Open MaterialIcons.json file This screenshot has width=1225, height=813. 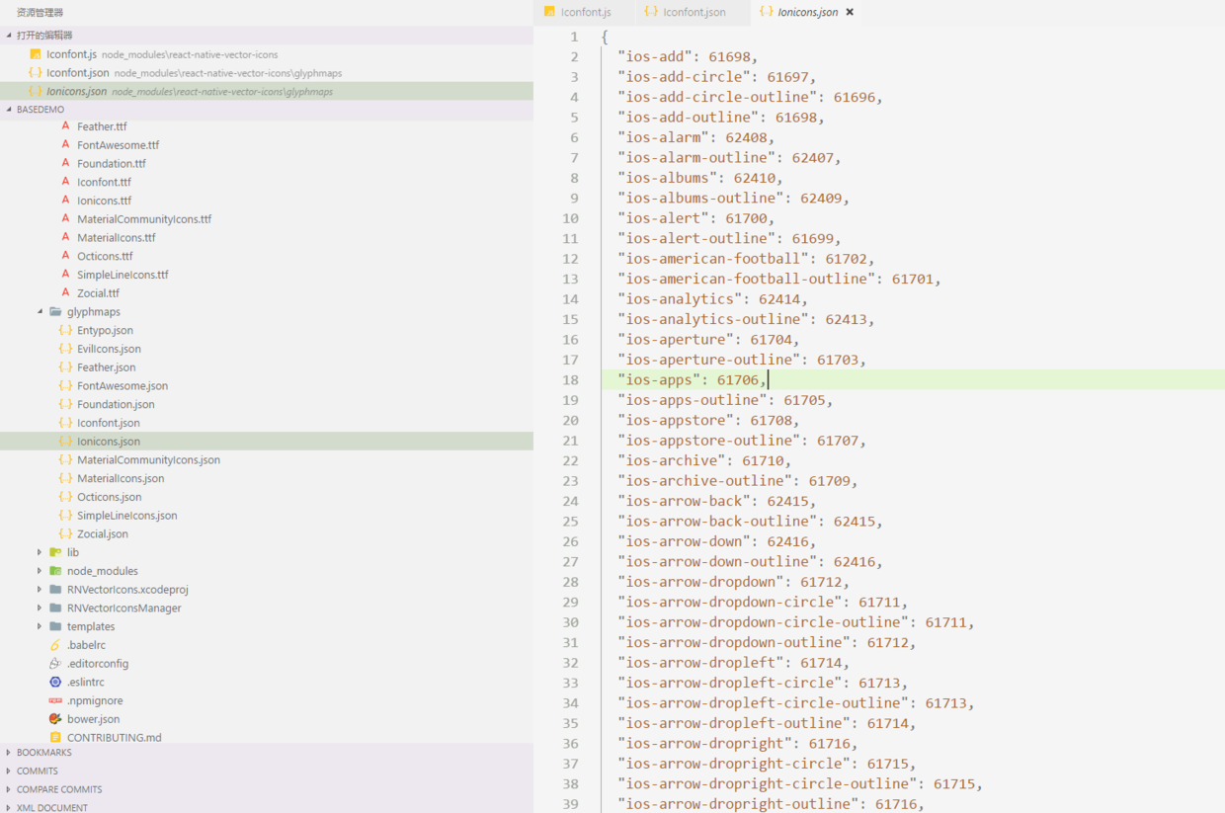tap(121, 479)
